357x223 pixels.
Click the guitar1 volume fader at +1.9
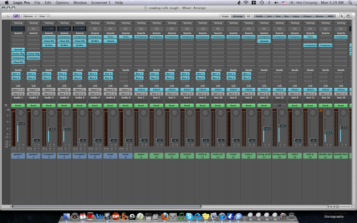click(21, 124)
